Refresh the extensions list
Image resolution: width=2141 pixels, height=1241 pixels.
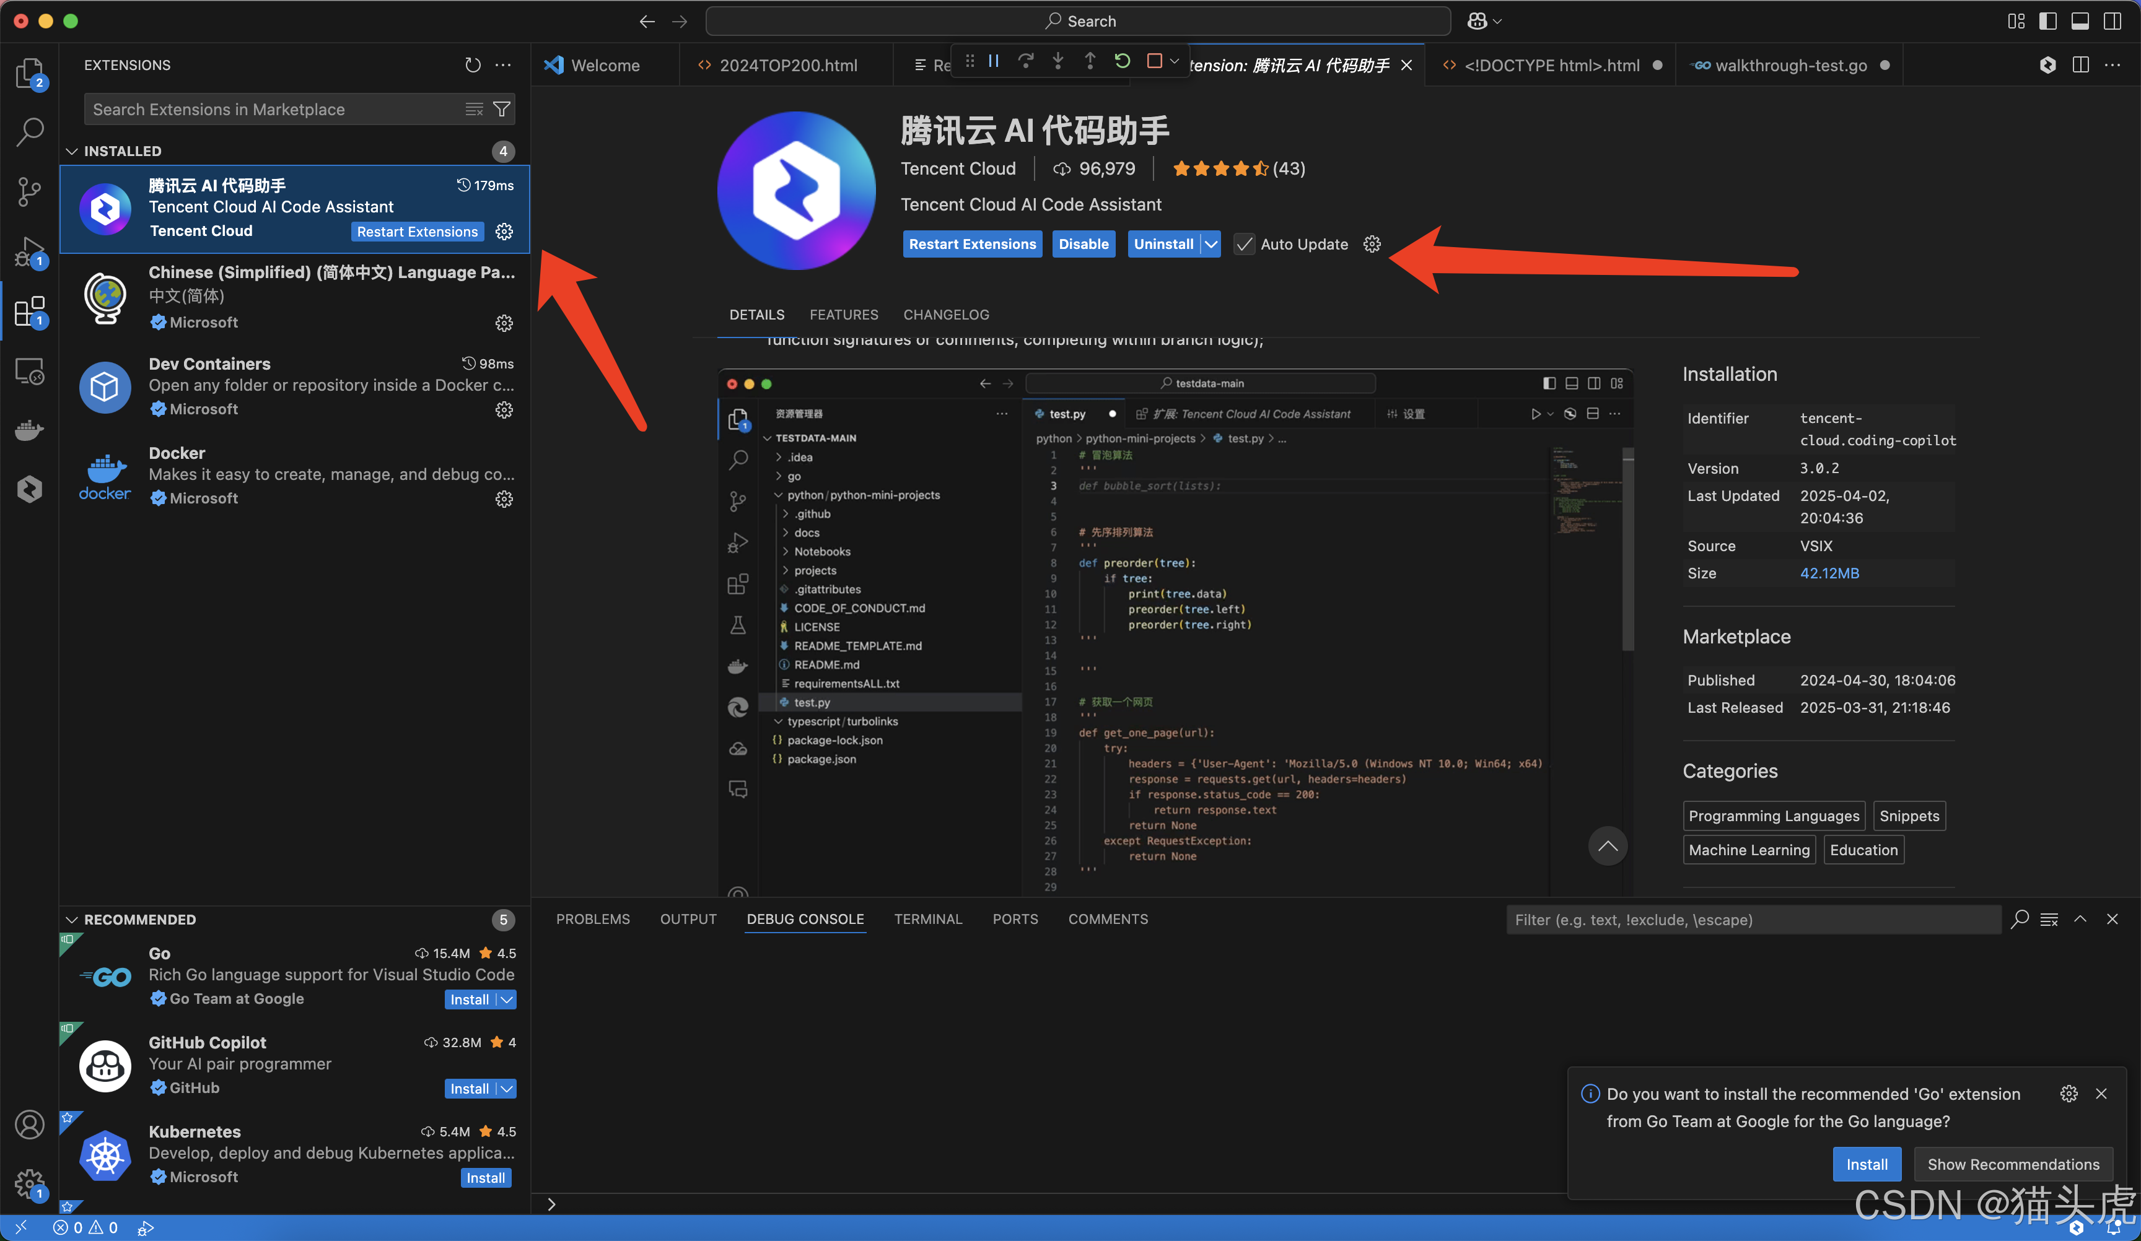tap(473, 66)
